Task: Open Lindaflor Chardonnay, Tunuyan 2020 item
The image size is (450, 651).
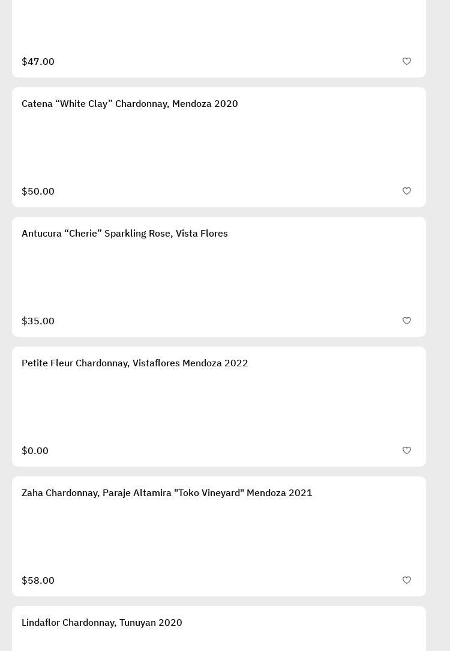Action: 102,623
